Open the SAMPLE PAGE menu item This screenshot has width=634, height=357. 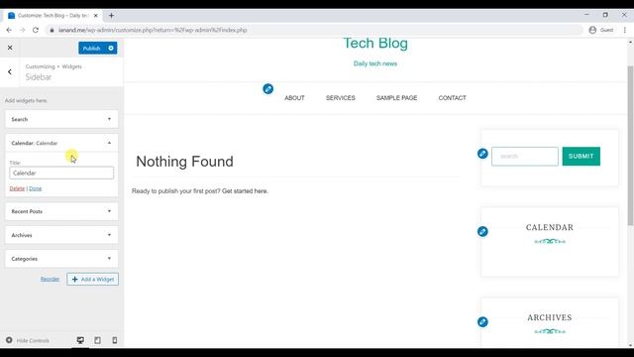coord(396,98)
